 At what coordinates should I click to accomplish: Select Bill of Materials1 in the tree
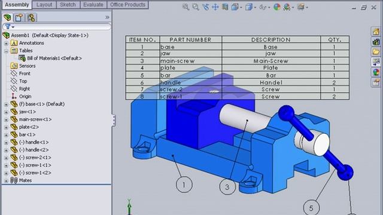[54, 59]
